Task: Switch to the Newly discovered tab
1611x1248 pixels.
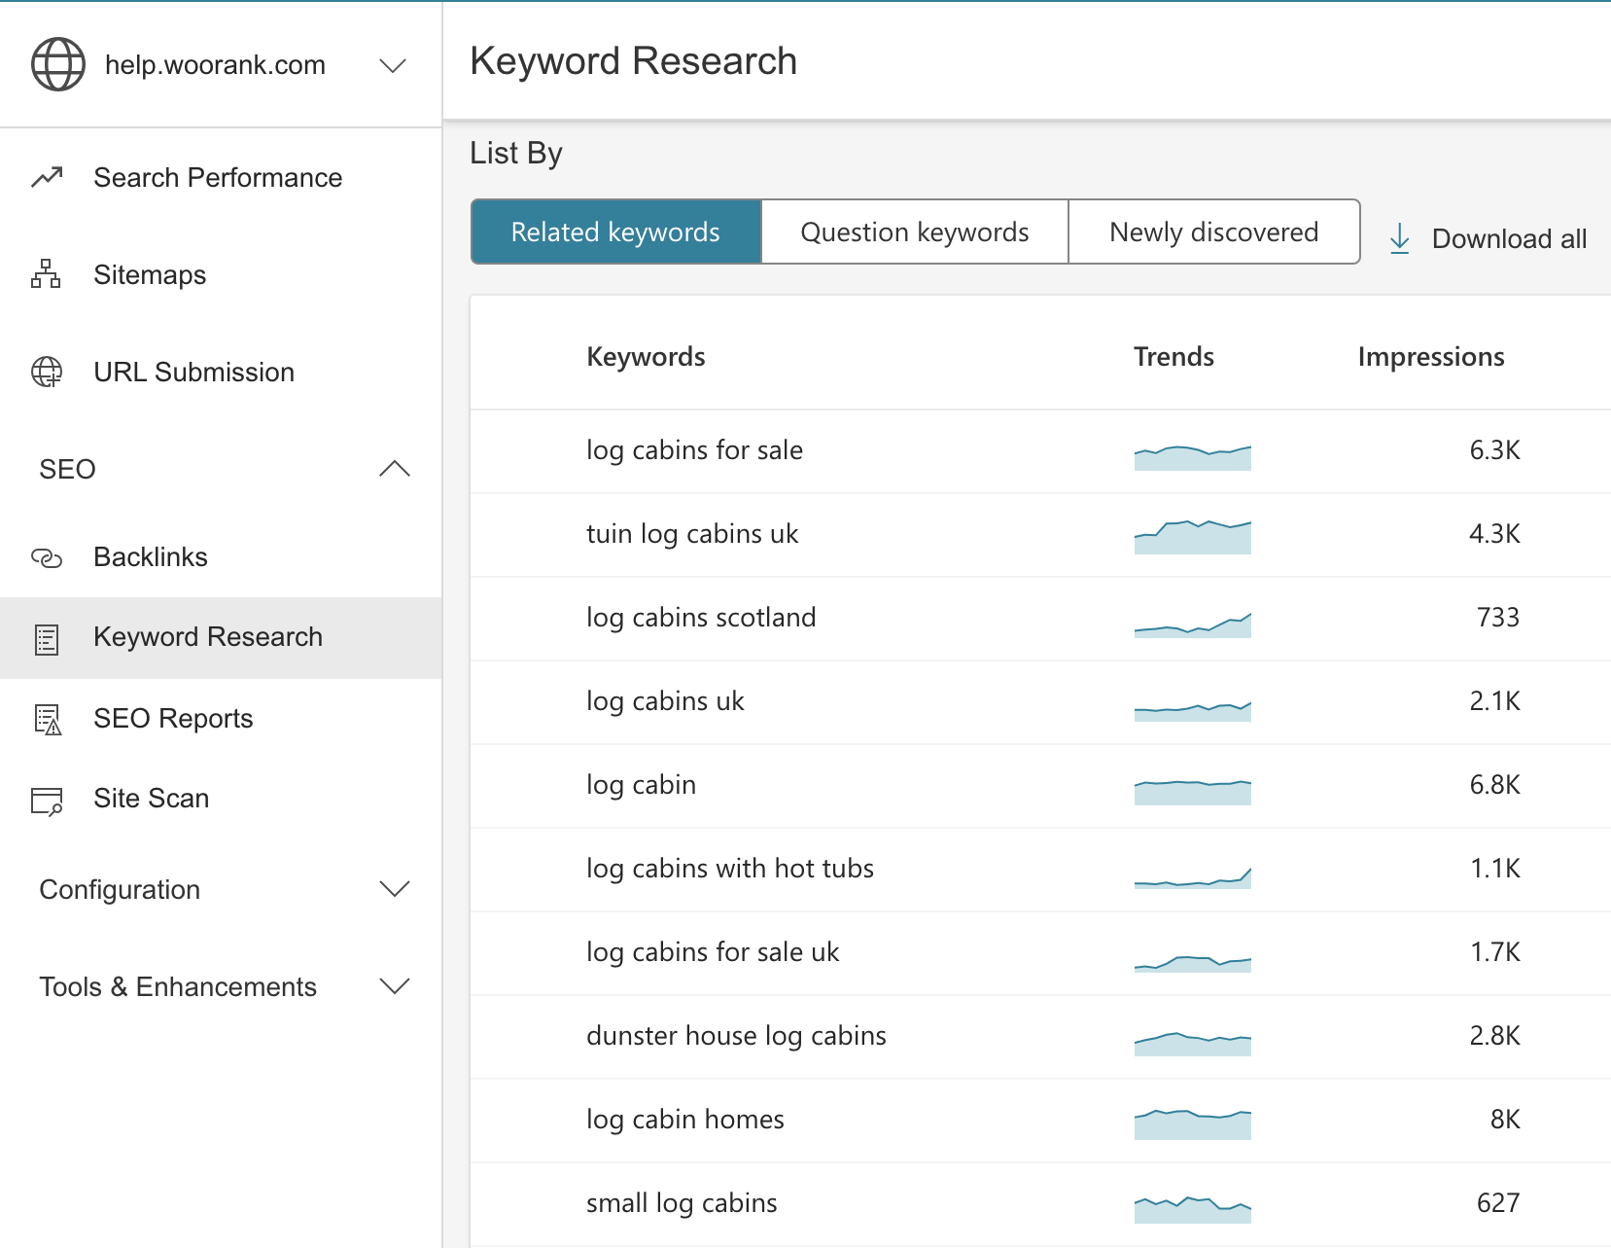Action: click(1213, 232)
